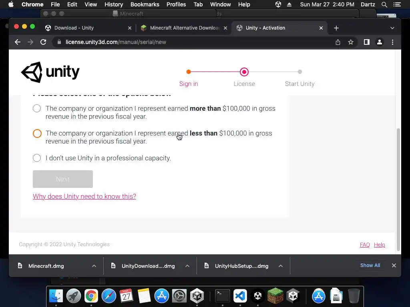The height and width of the screenshot is (307, 410).
Task: Open Visual Studio Code from the Dock
Action: click(x=240, y=296)
